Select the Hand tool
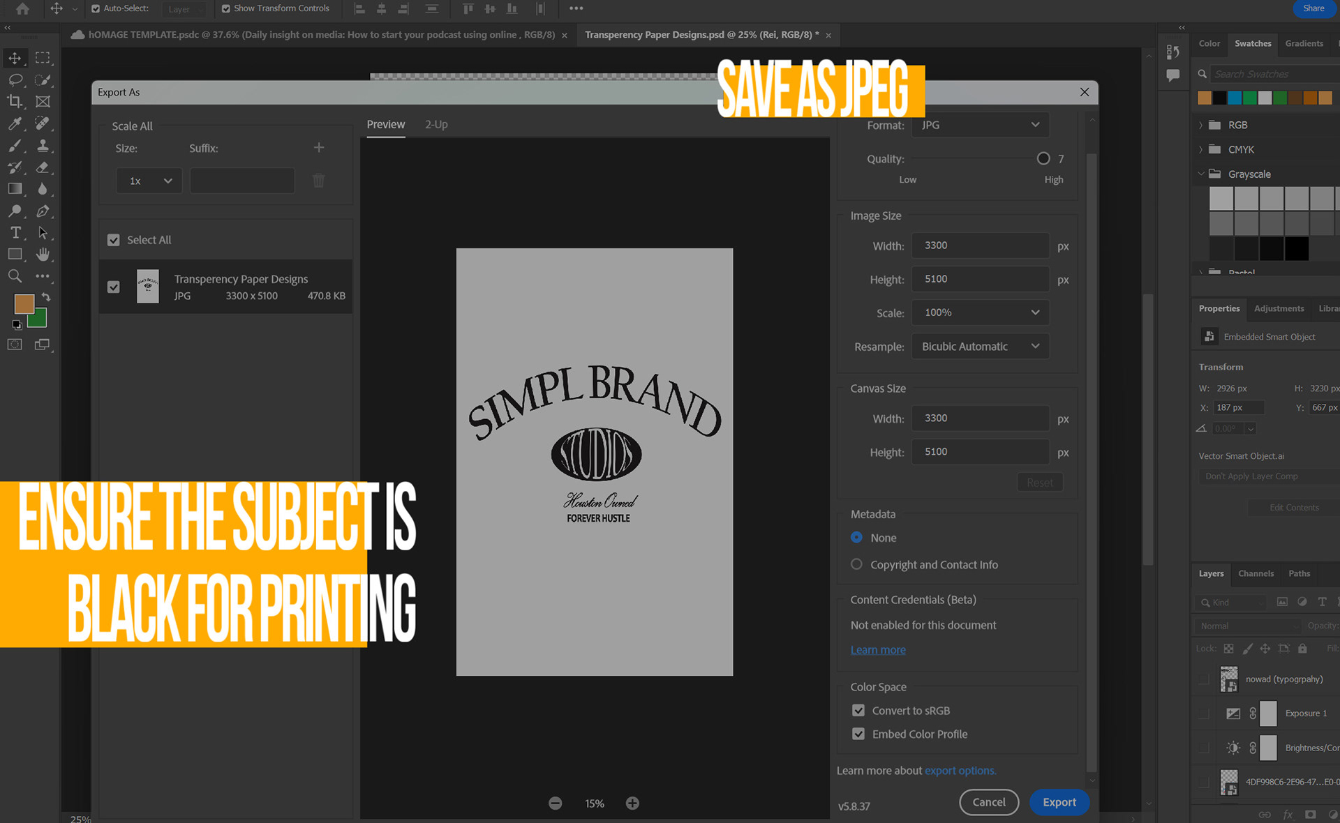The width and height of the screenshot is (1340, 823). [43, 254]
